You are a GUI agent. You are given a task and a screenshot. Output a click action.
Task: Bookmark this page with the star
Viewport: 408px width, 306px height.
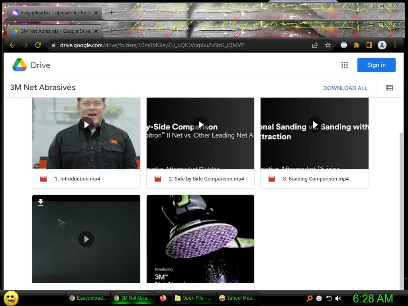(x=328, y=45)
